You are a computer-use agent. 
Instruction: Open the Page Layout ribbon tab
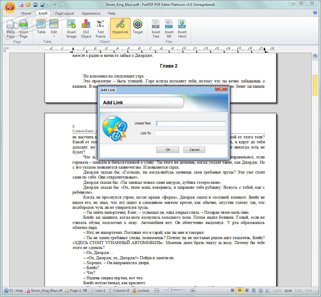[64, 13]
